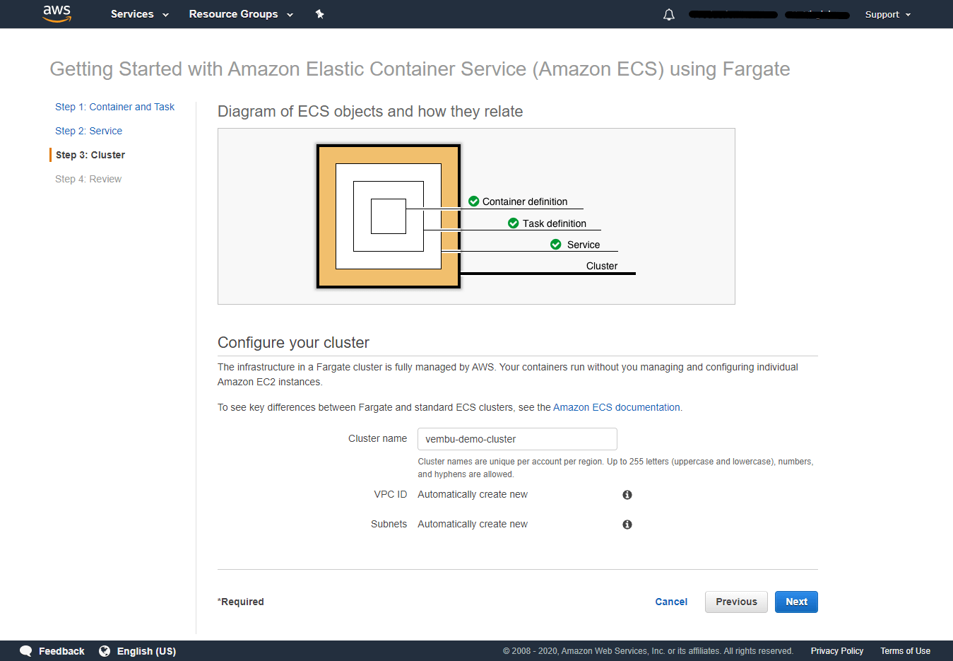Expand the Services dropdown menu
The height and width of the screenshot is (661, 953).
140,14
